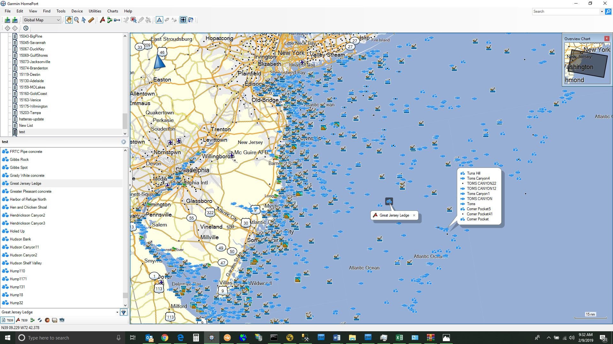This screenshot has height=344, width=613.
Task: Filter list by tracks footprints icon
Action: 40,320
